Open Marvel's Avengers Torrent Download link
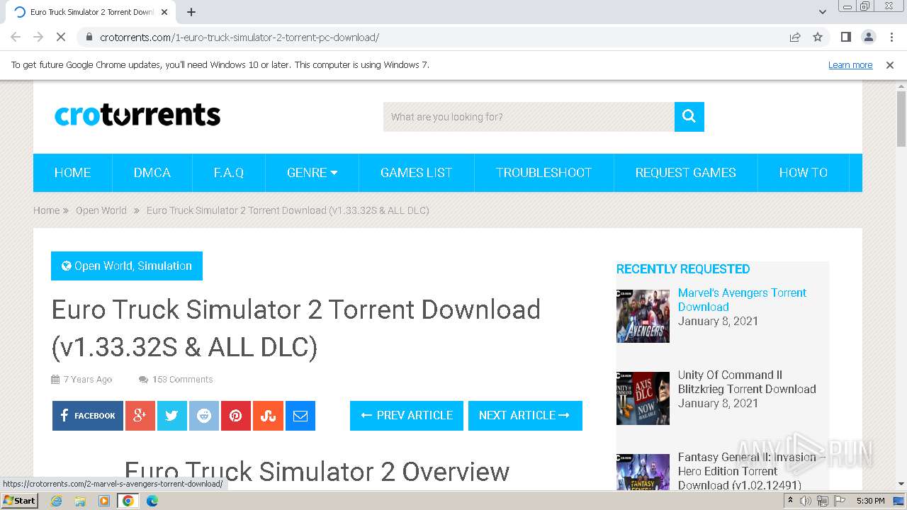 [742, 300]
